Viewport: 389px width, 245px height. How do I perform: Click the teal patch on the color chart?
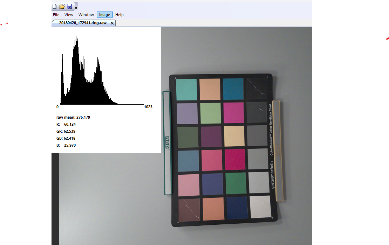[186, 90]
